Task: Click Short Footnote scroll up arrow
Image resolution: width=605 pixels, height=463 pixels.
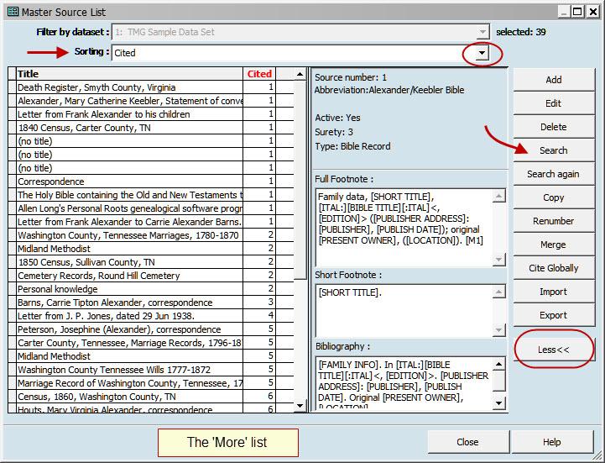Action: pos(499,292)
